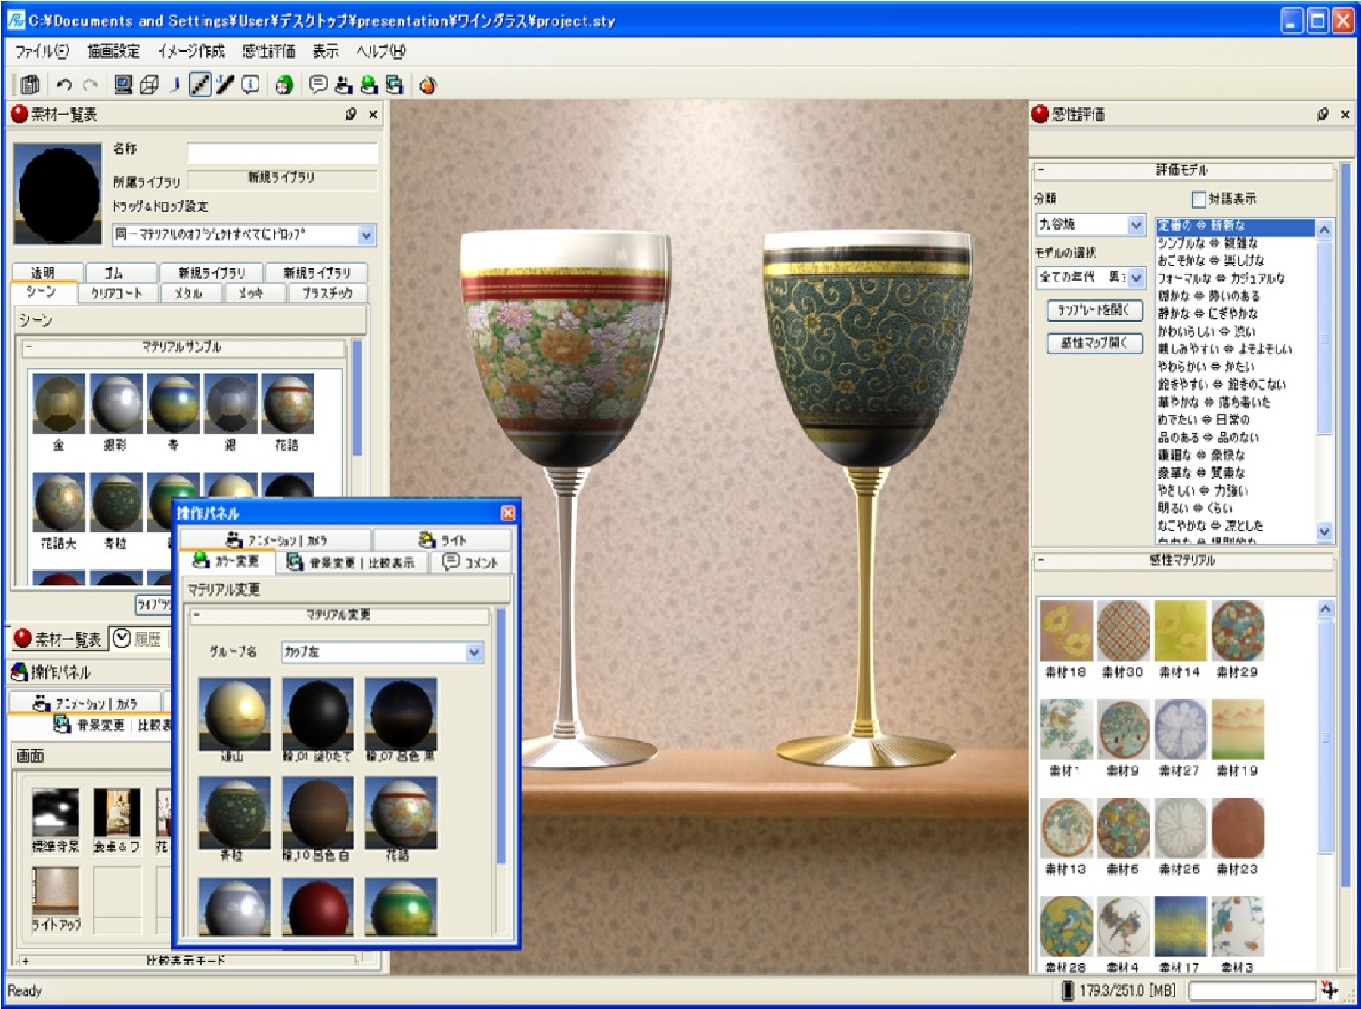Click the clipboard icon in the toolbar
The height and width of the screenshot is (1009, 1361).
click(x=30, y=84)
